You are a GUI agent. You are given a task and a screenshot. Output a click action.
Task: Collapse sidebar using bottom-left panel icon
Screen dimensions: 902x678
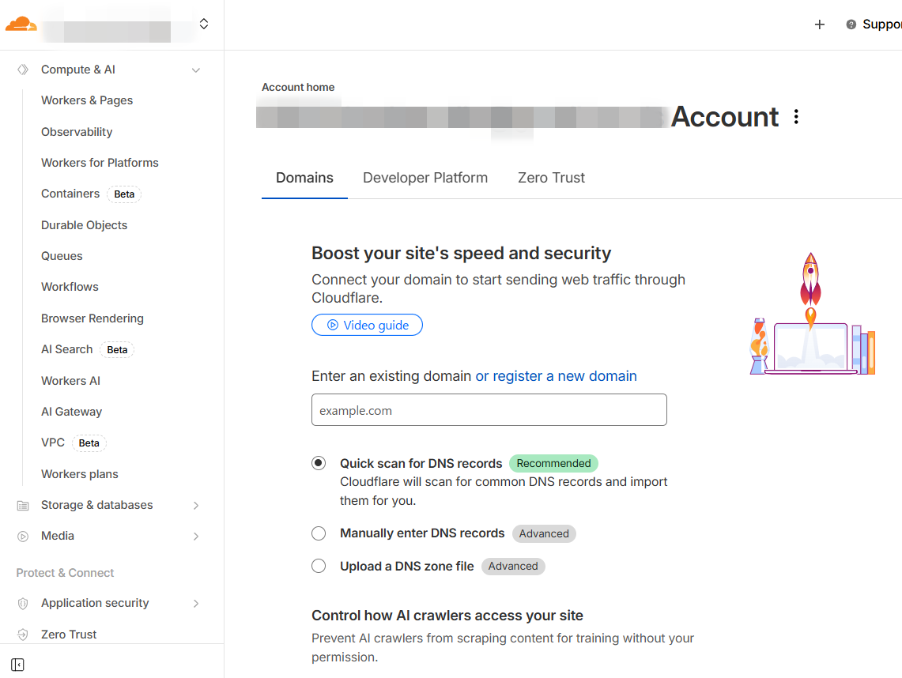(18, 665)
